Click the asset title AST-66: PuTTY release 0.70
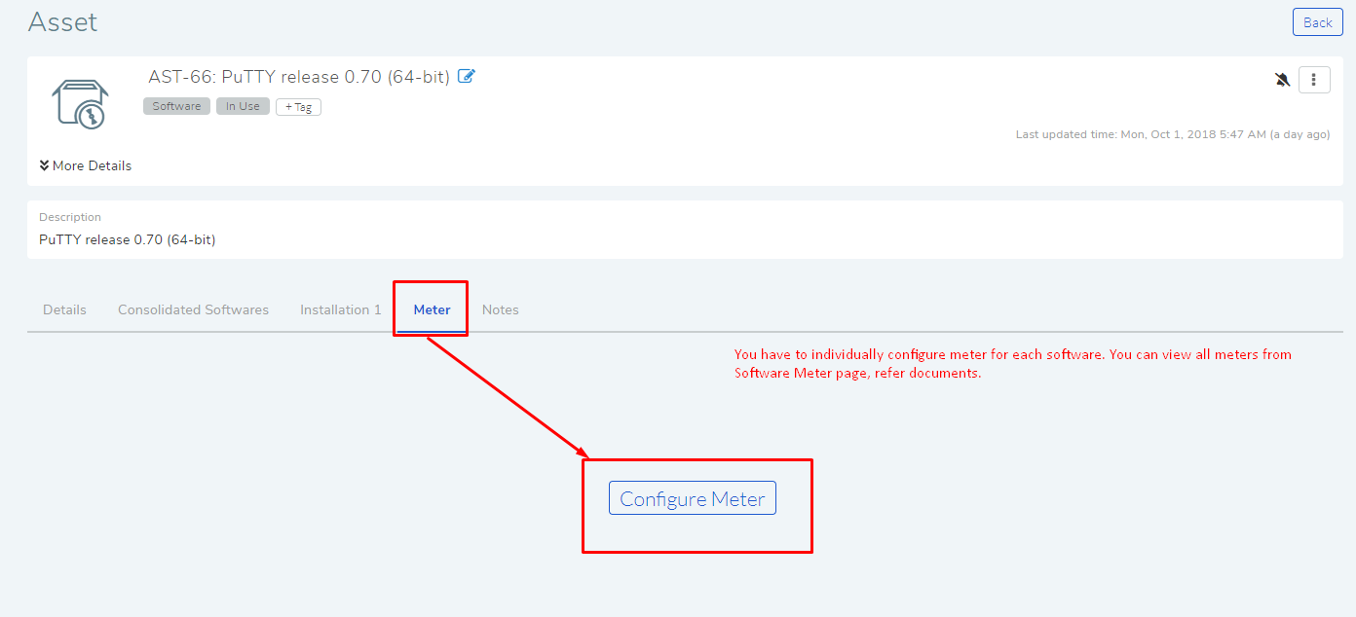The height and width of the screenshot is (617, 1356). tap(299, 77)
